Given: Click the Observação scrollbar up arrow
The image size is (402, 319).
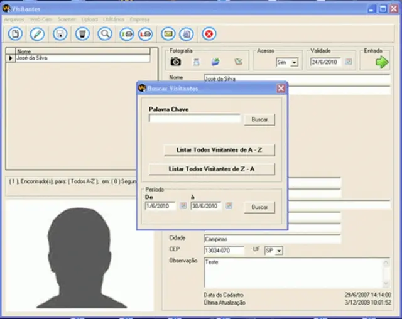Looking at the screenshot, I should tap(386, 262).
